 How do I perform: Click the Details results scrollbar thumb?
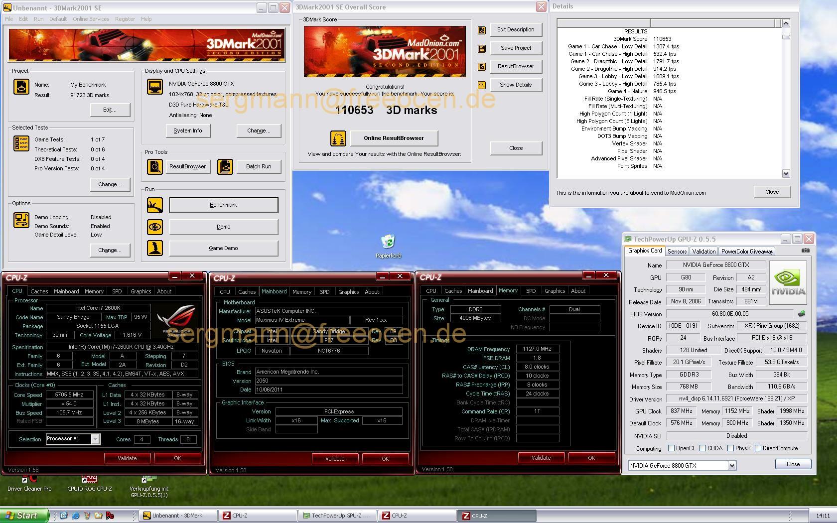coord(786,37)
